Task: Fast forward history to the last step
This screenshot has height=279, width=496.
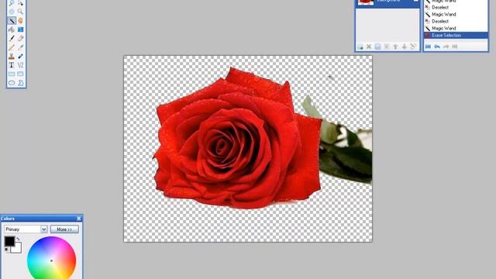Action: pyautogui.click(x=455, y=46)
